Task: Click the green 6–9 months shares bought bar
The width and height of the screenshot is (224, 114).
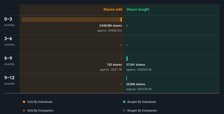Action: click(x=127, y=59)
